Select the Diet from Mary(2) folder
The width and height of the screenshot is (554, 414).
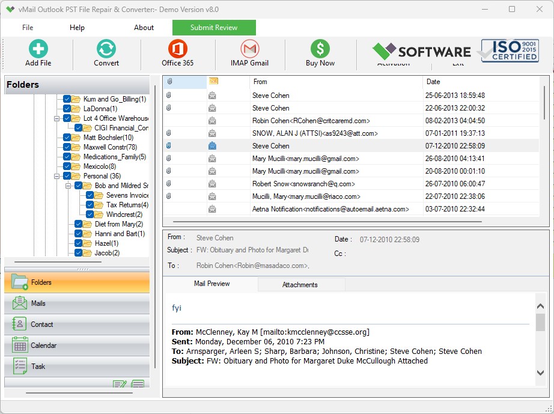click(119, 224)
